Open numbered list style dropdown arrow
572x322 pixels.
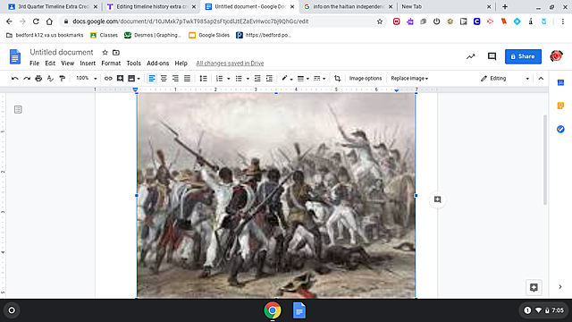[229, 79]
